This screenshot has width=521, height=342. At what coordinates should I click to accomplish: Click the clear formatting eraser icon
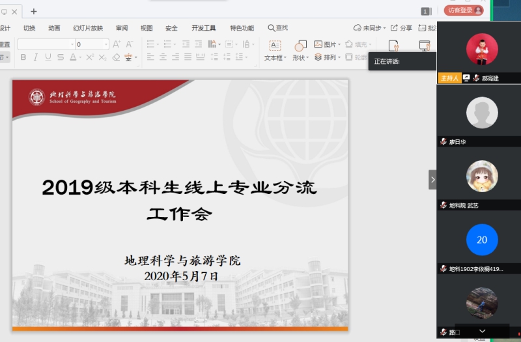tap(116, 57)
